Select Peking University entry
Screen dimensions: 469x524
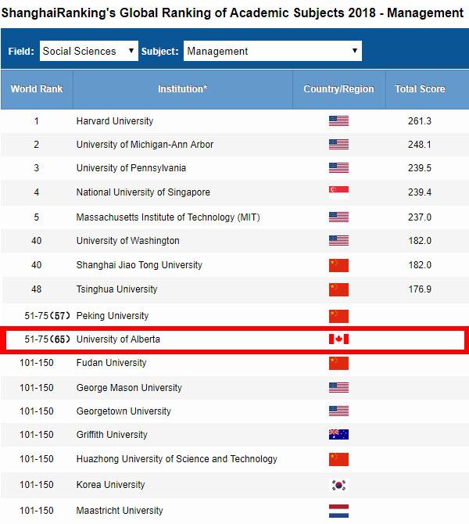(x=113, y=316)
